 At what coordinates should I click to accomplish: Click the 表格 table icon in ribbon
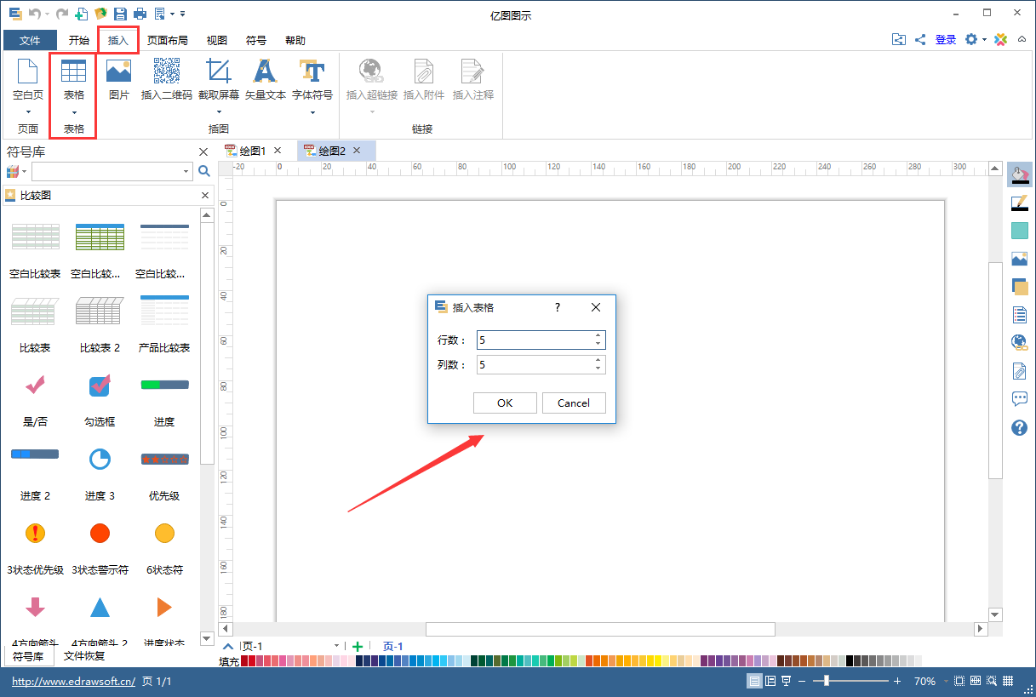pyautogui.click(x=74, y=71)
